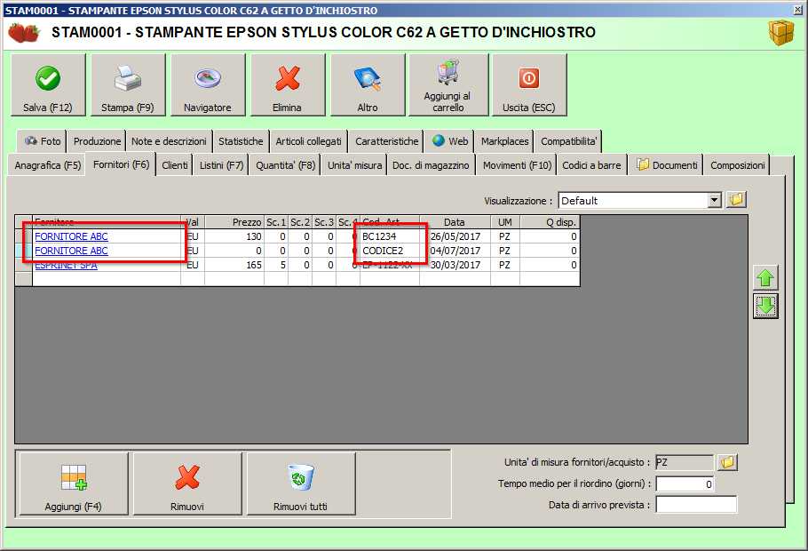Click the yellow boxes icon in header
Screen dimensions: 808x551
click(x=781, y=33)
